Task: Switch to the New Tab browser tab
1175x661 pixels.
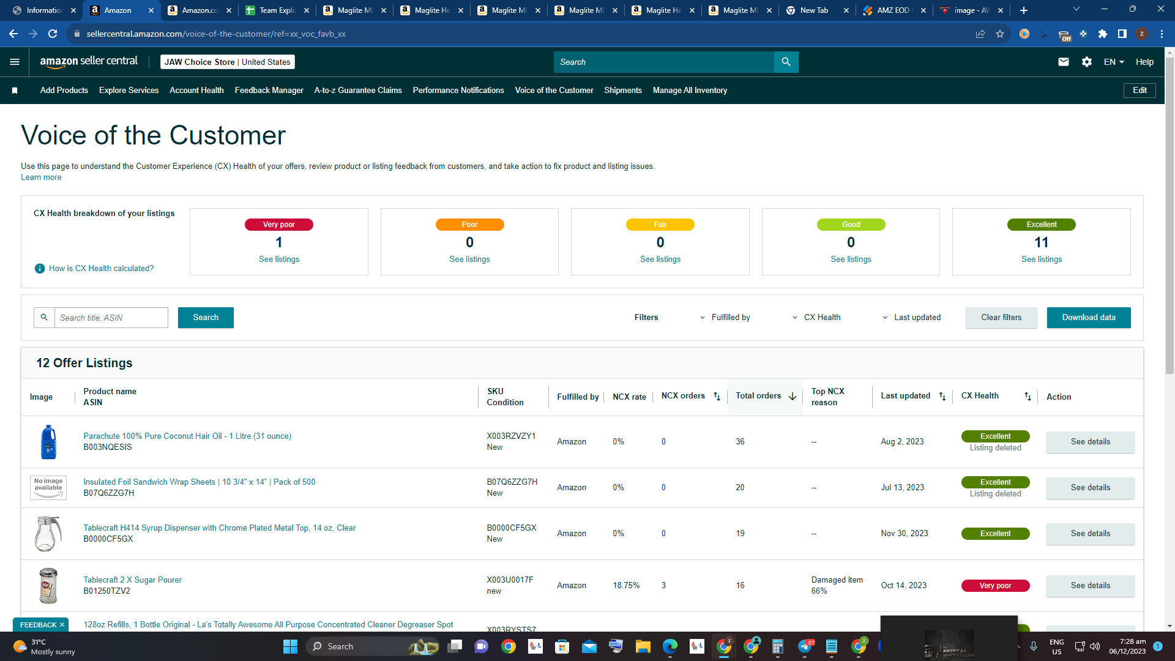Action: coord(816,10)
